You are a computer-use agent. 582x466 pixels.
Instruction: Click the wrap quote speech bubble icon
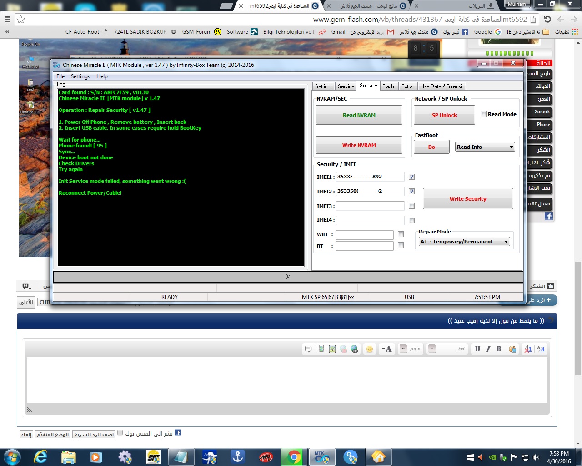[x=308, y=349]
